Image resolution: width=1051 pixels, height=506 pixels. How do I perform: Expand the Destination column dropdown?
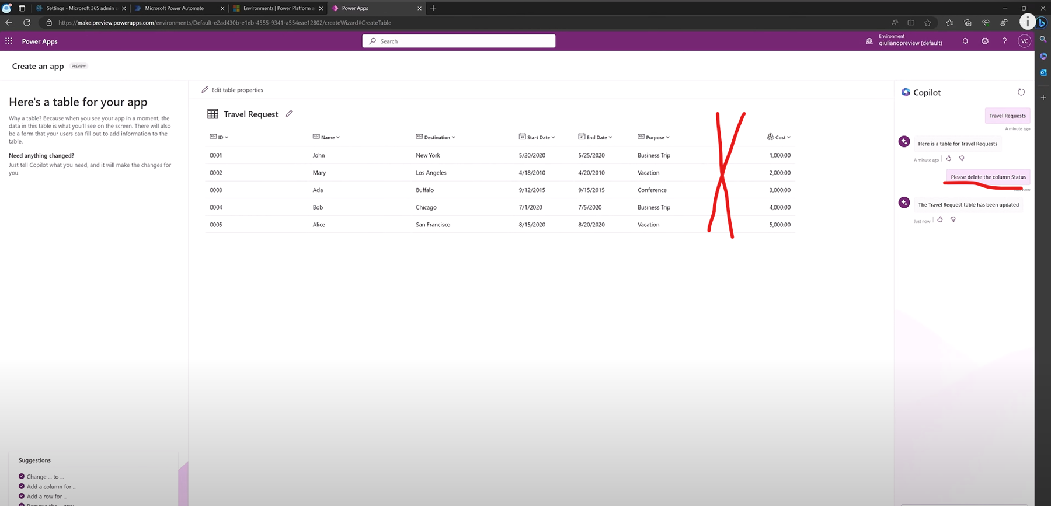coord(436,137)
